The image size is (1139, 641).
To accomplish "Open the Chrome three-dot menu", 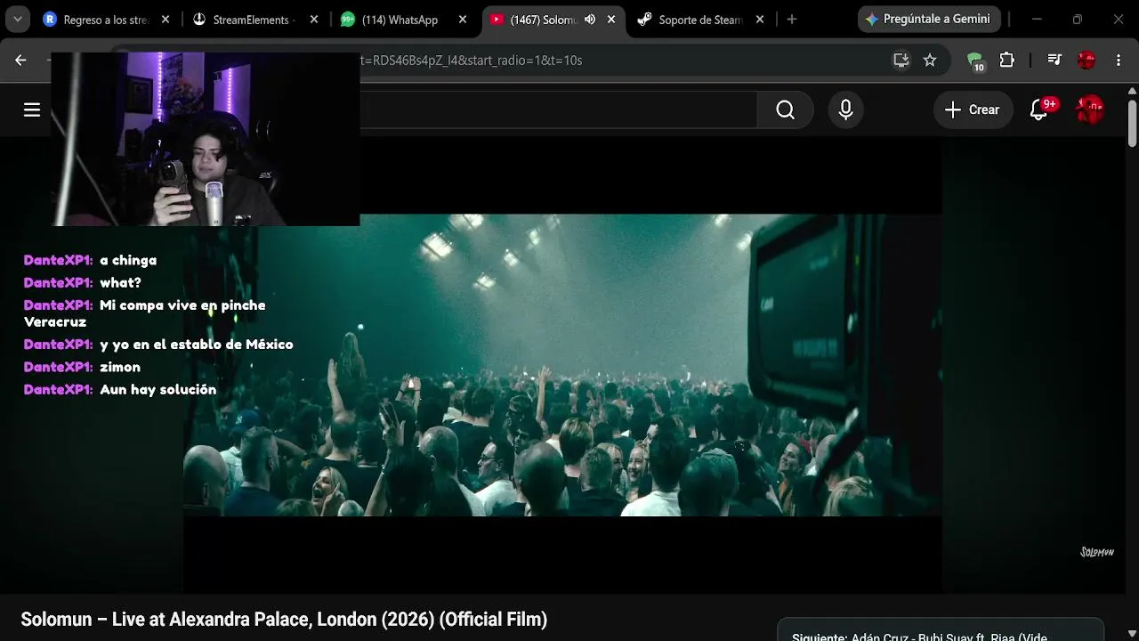I will tap(1119, 60).
